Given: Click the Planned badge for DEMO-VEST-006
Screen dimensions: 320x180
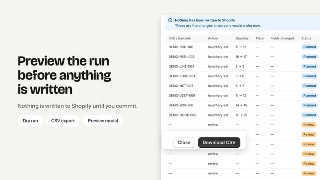Looking at the screenshot, I should [309, 96].
